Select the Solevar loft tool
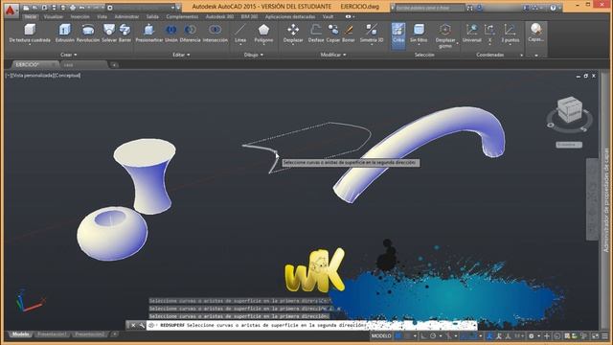This screenshot has height=345, width=613. coord(109,33)
